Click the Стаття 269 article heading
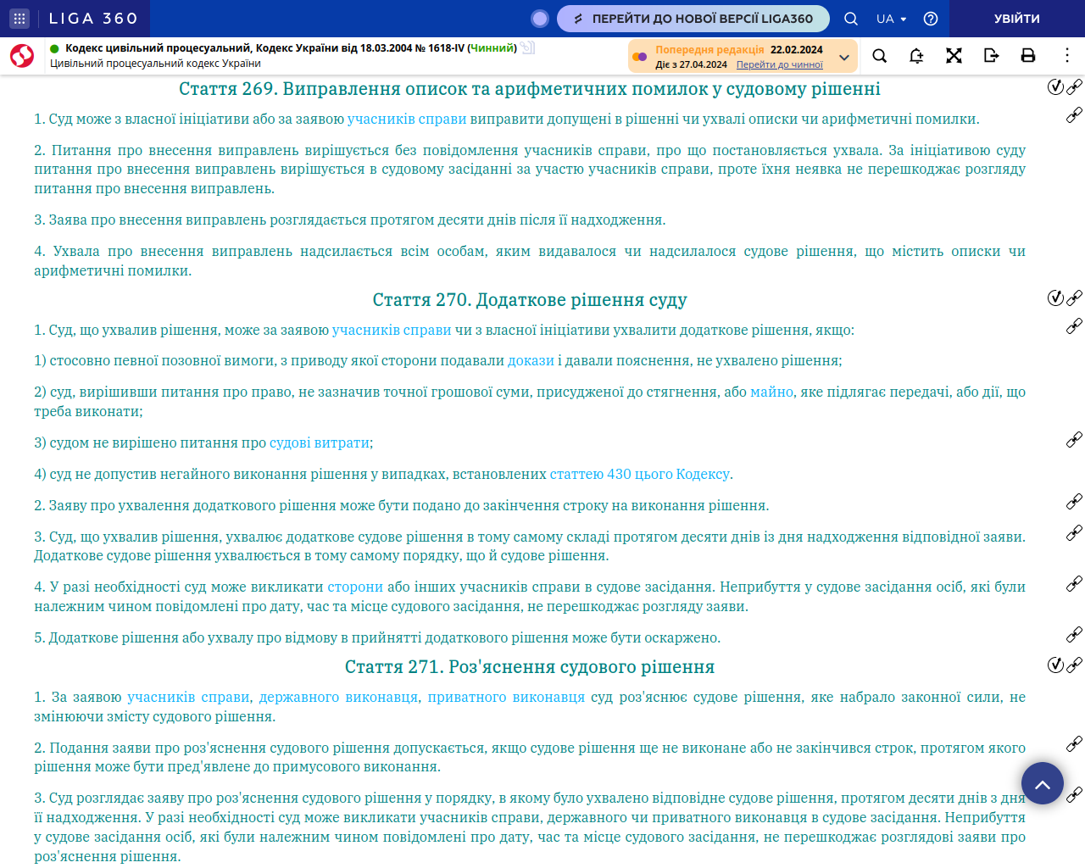The image size is (1085, 868). pyautogui.click(x=530, y=89)
